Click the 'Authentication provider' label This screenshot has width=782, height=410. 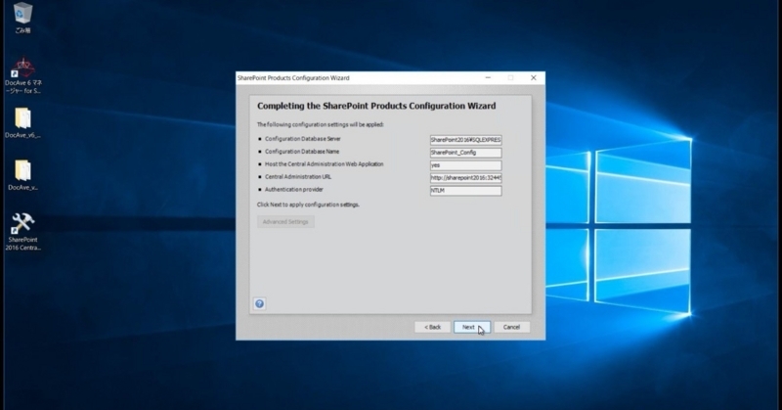pos(294,189)
